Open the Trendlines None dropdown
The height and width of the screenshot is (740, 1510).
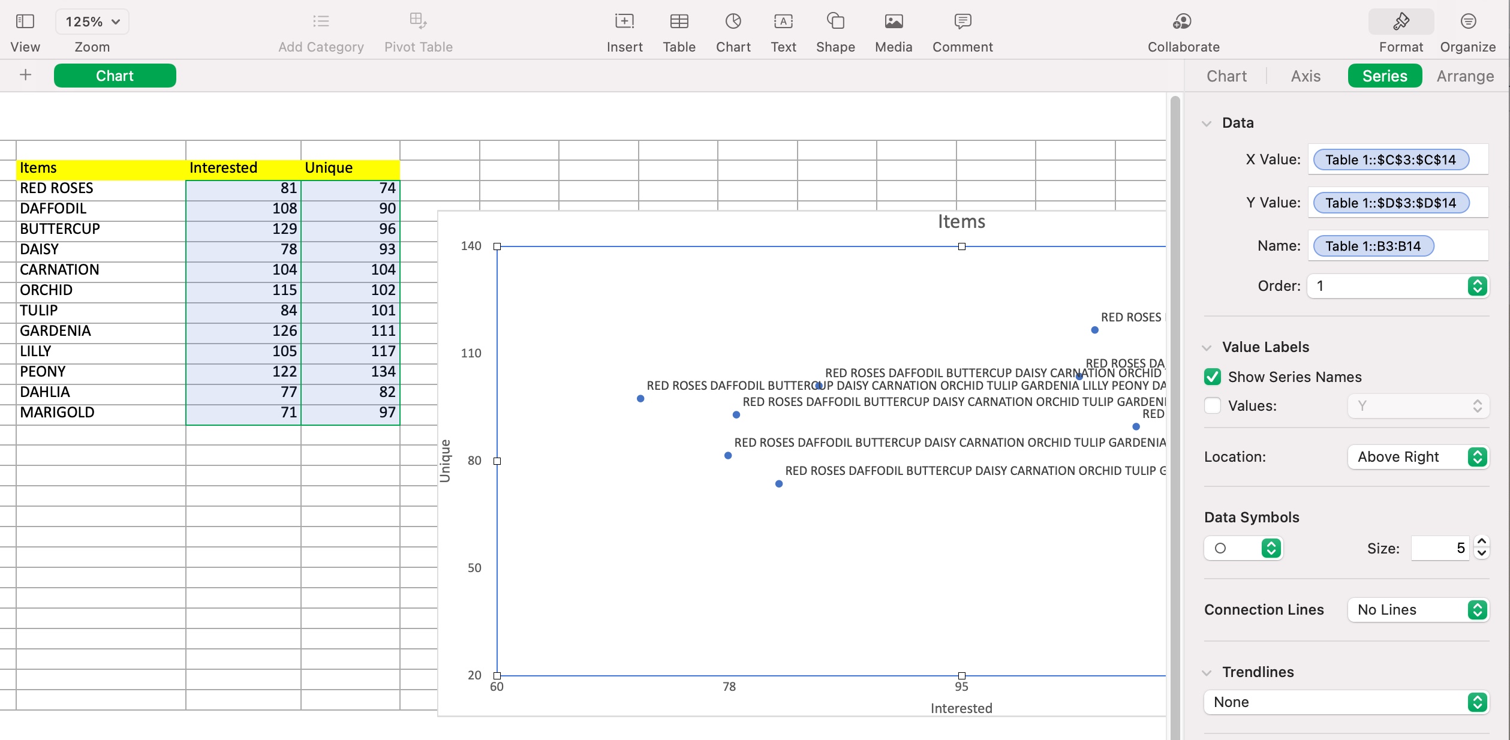[x=1346, y=702]
